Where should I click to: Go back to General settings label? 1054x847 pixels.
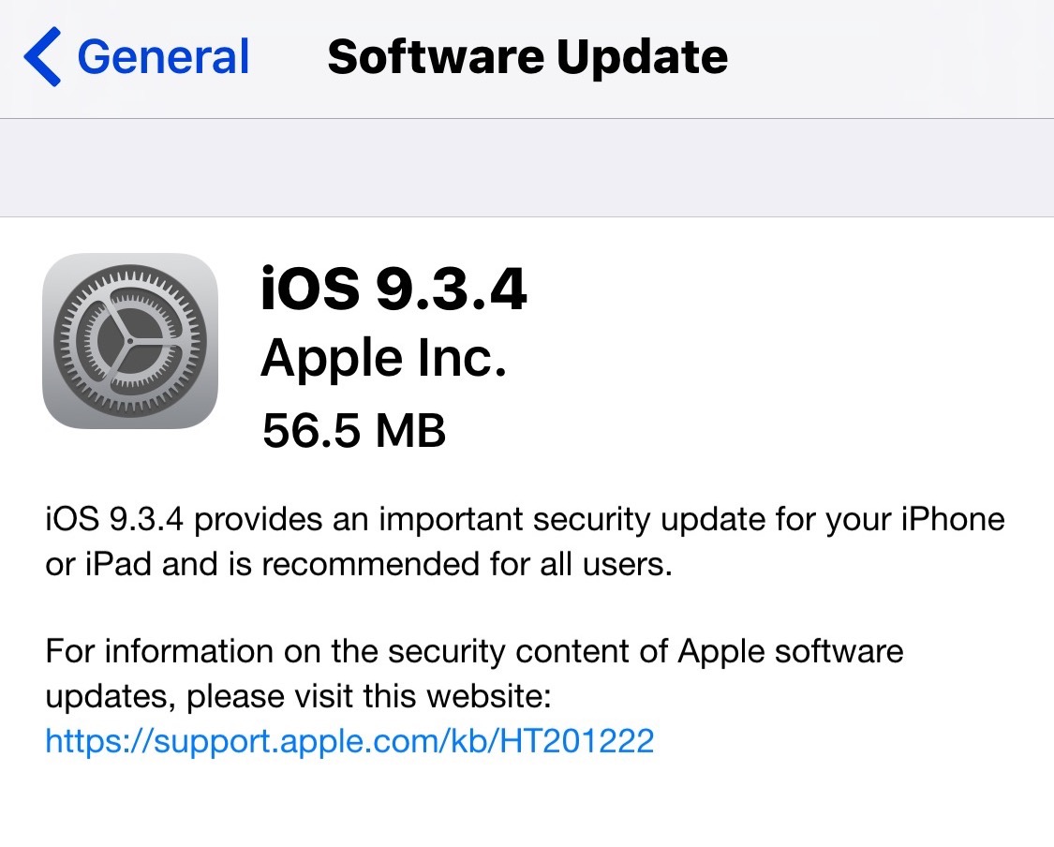pos(163,56)
